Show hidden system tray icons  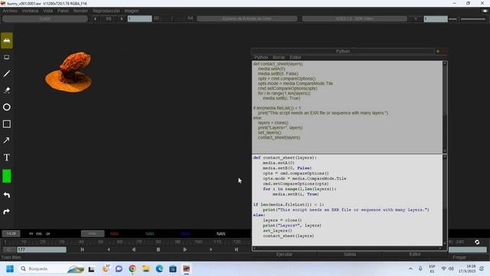coord(410,269)
